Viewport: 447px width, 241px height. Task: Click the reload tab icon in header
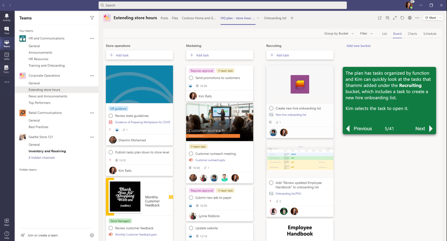coord(402,18)
